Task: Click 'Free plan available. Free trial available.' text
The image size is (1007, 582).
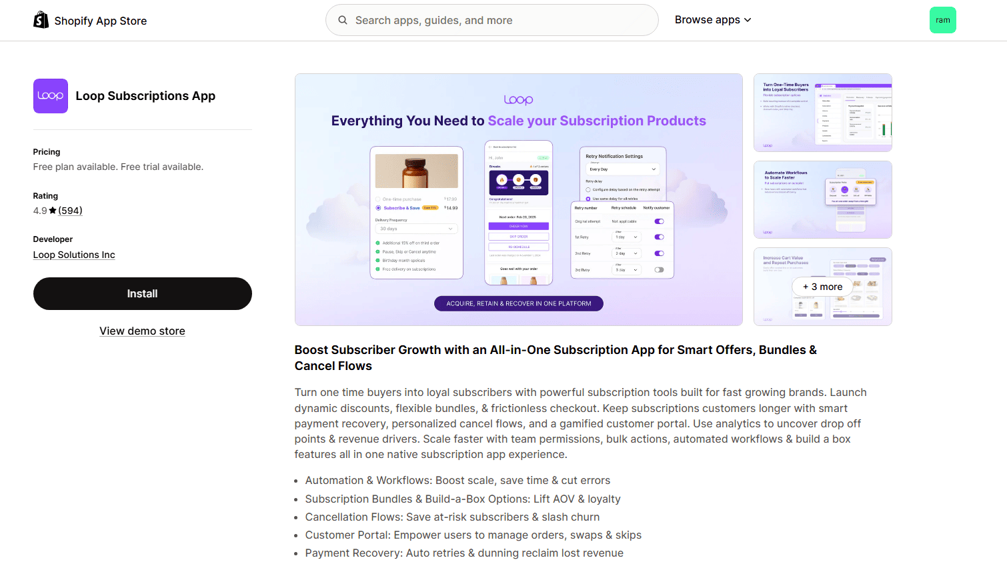Action: coord(119,167)
